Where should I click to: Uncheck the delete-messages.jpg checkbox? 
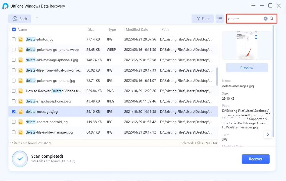(14, 112)
